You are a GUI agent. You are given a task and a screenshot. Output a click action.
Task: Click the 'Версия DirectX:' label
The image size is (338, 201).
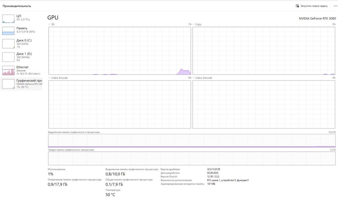[169, 176]
